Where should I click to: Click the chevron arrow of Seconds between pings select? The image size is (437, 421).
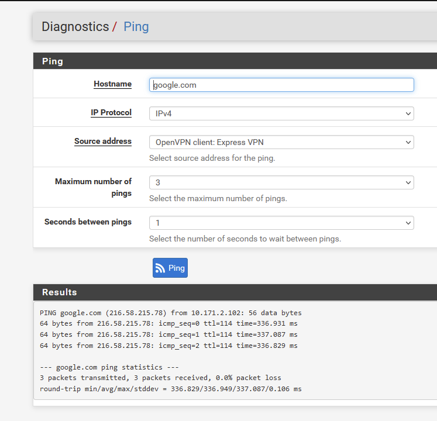pyautogui.click(x=408, y=223)
